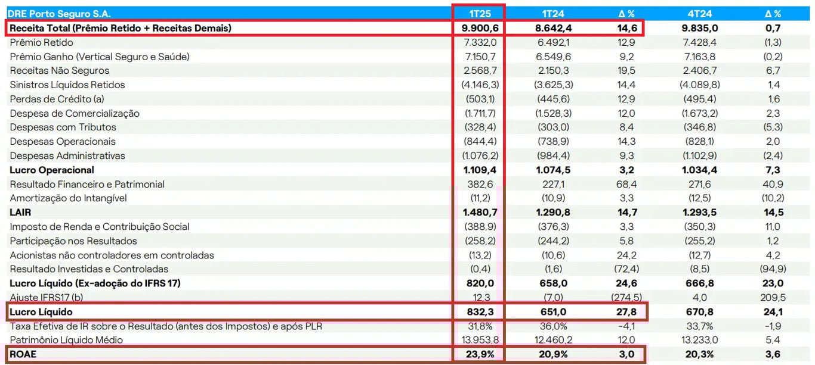Image resolution: width=815 pixels, height=365 pixels.
Task: Click the 'Receita Total (Prêmio Retido + Receitas Demais)' row label
Action: coord(120,27)
